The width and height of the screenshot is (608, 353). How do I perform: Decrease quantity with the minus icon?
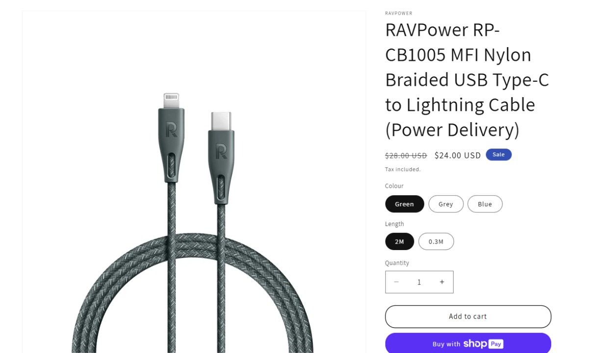396,282
